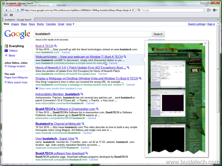Viewport: 222px width, 166px height.
Task: Open Books in top navigation
Action: (40, 24)
